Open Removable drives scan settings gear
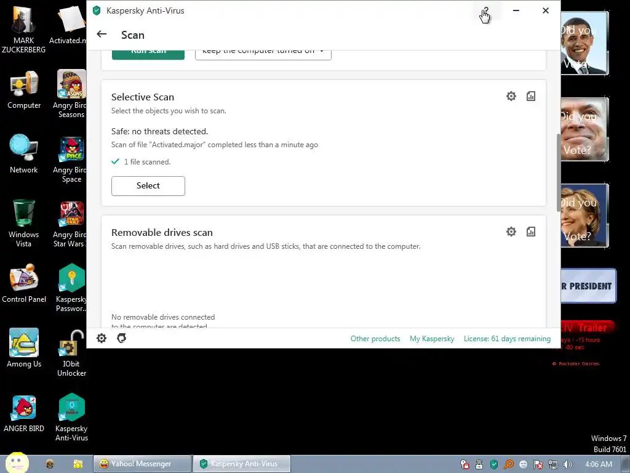 (511, 232)
